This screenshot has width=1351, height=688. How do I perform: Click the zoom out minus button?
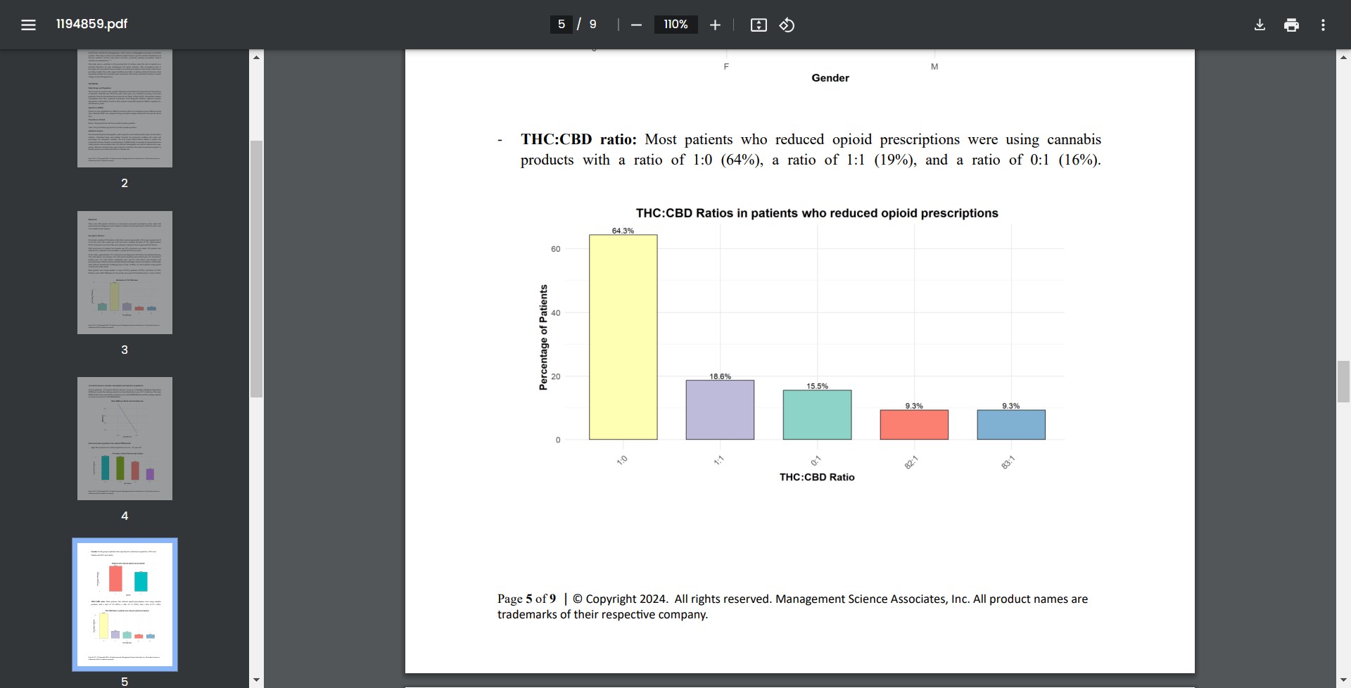(636, 25)
